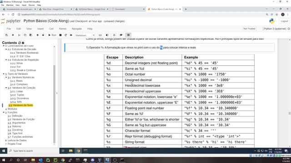Open the Jupyter View menu
291x163 pixels.
(x=29, y=29)
